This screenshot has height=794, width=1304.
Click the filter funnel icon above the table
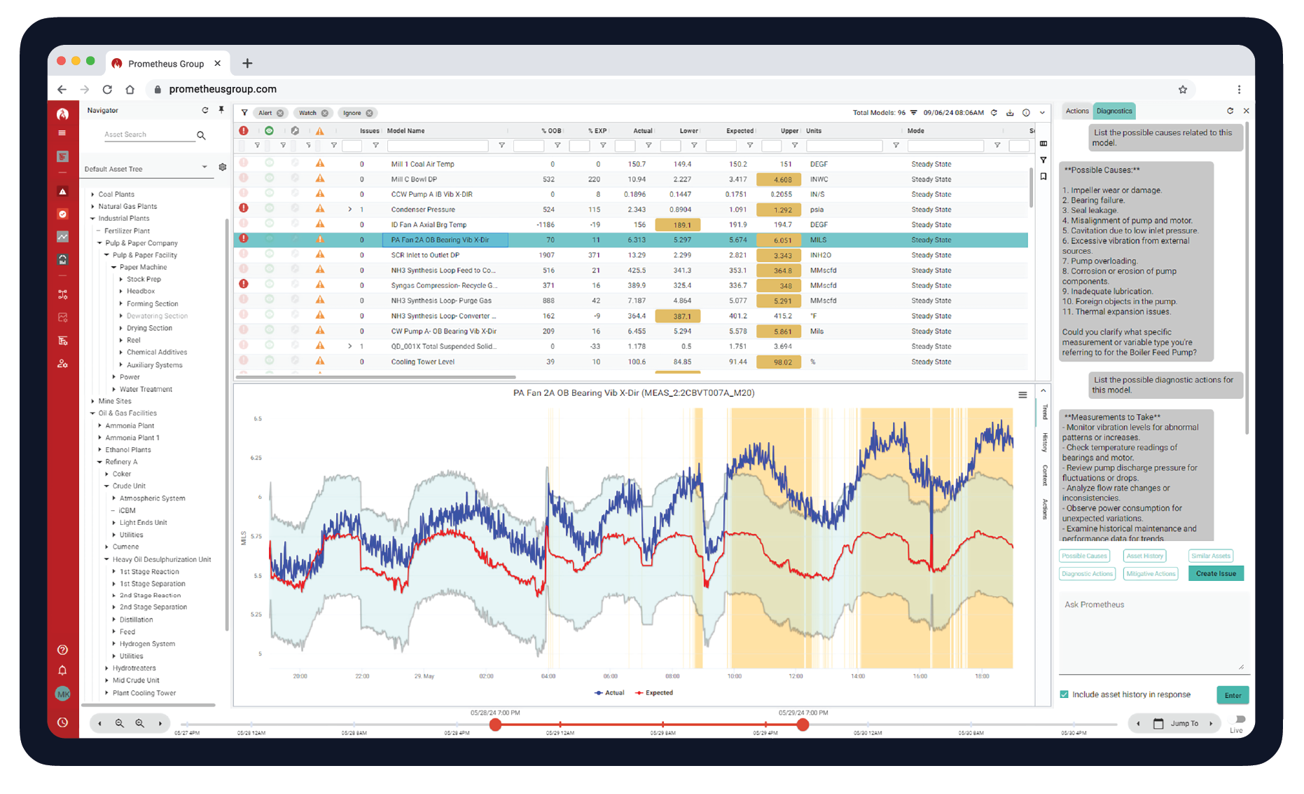244,112
